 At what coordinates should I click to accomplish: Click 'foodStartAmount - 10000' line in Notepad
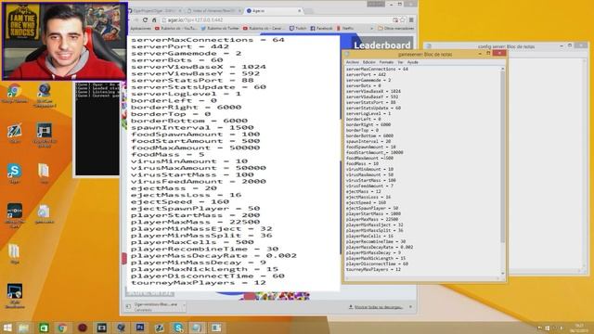coord(374,152)
